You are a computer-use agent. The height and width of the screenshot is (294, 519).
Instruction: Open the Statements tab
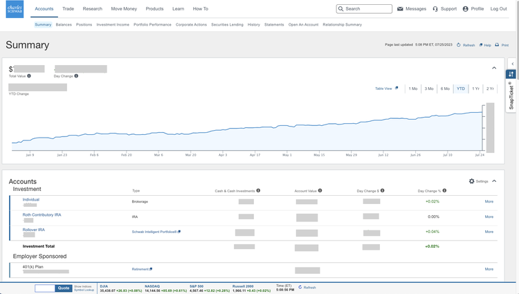274,24
